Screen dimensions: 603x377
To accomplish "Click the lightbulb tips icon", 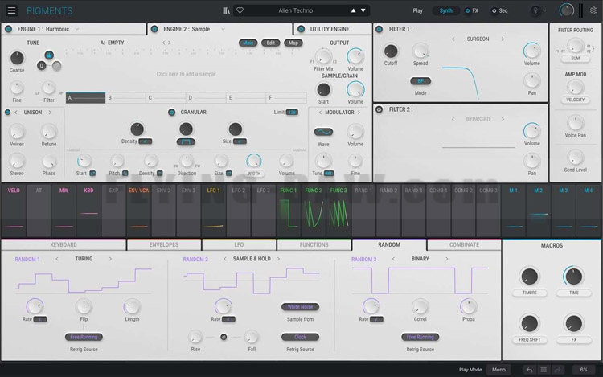I will (x=535, y=10).
